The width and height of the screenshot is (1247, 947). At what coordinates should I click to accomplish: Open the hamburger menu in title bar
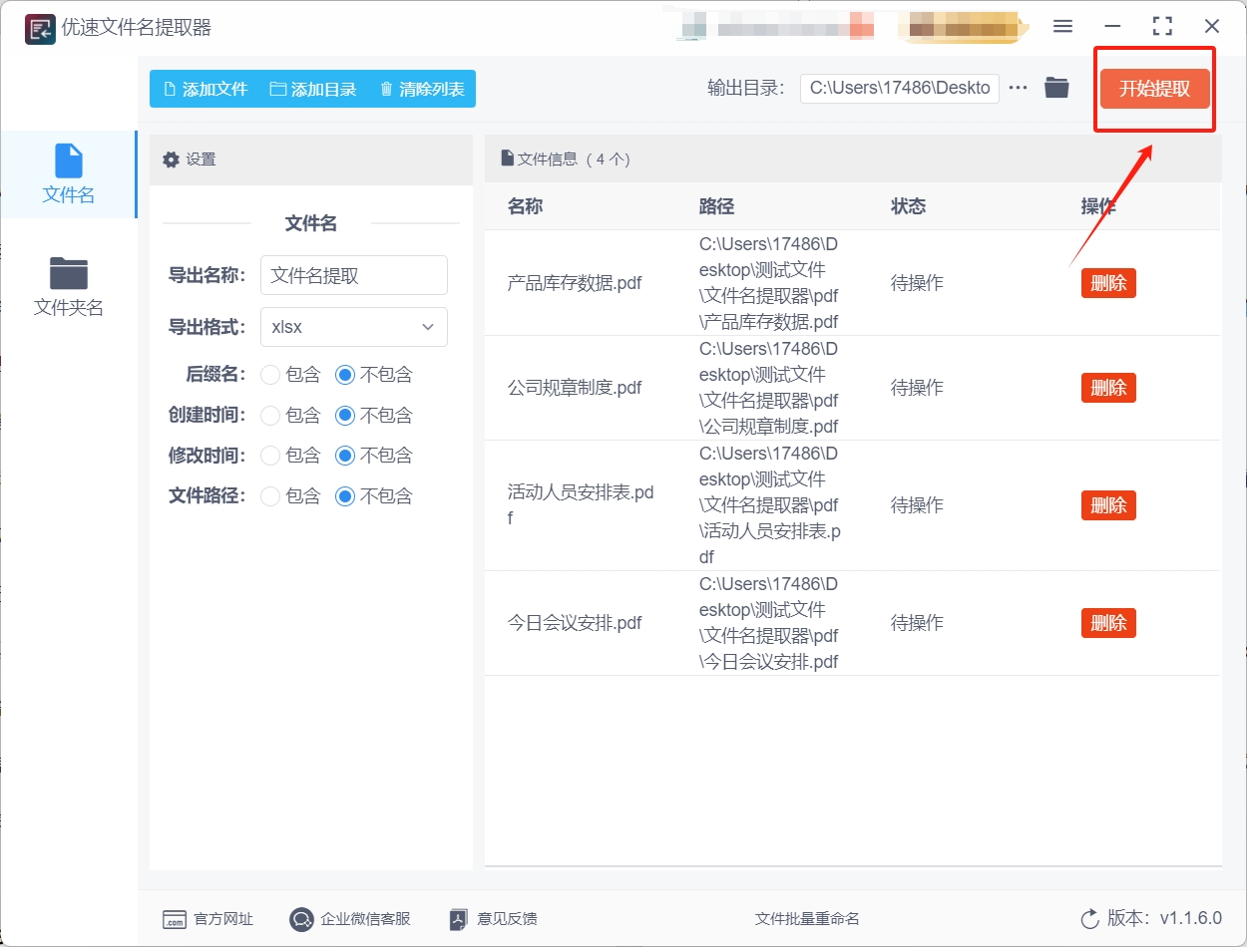[1063, 27]
